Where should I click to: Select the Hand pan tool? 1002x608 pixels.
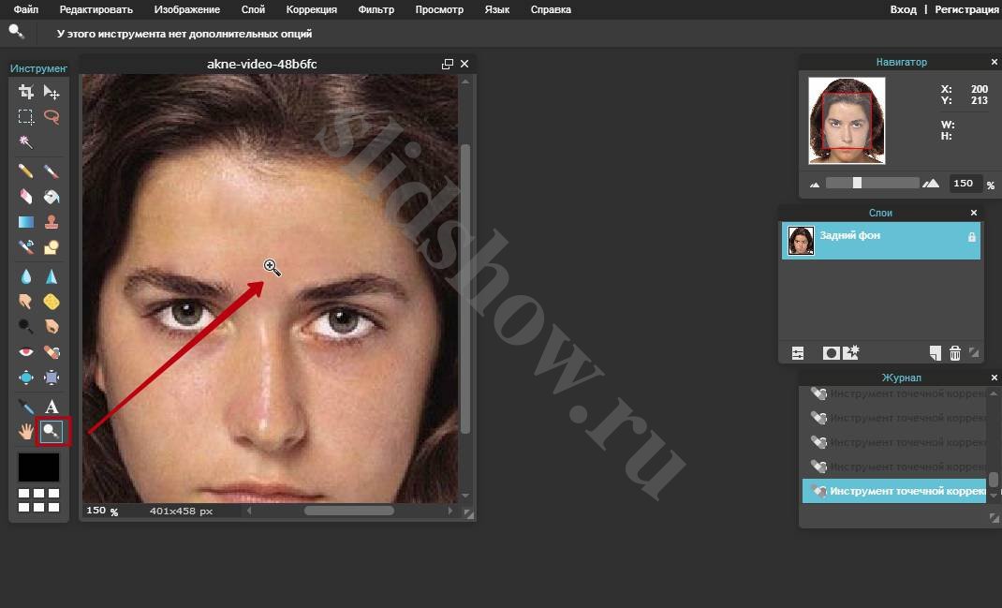(x=25, y=432)
